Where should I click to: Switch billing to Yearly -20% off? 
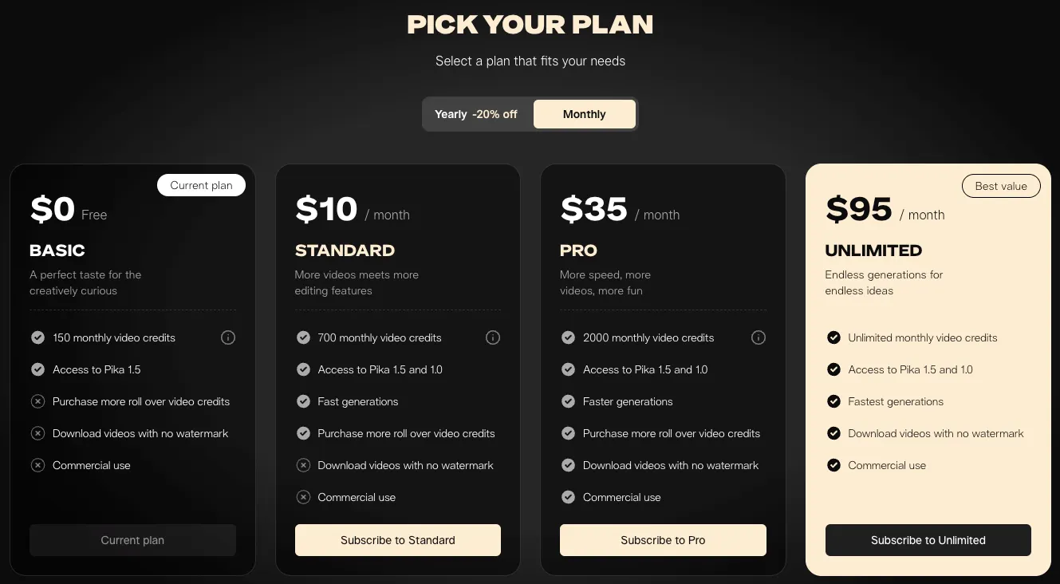click(477, 114)
